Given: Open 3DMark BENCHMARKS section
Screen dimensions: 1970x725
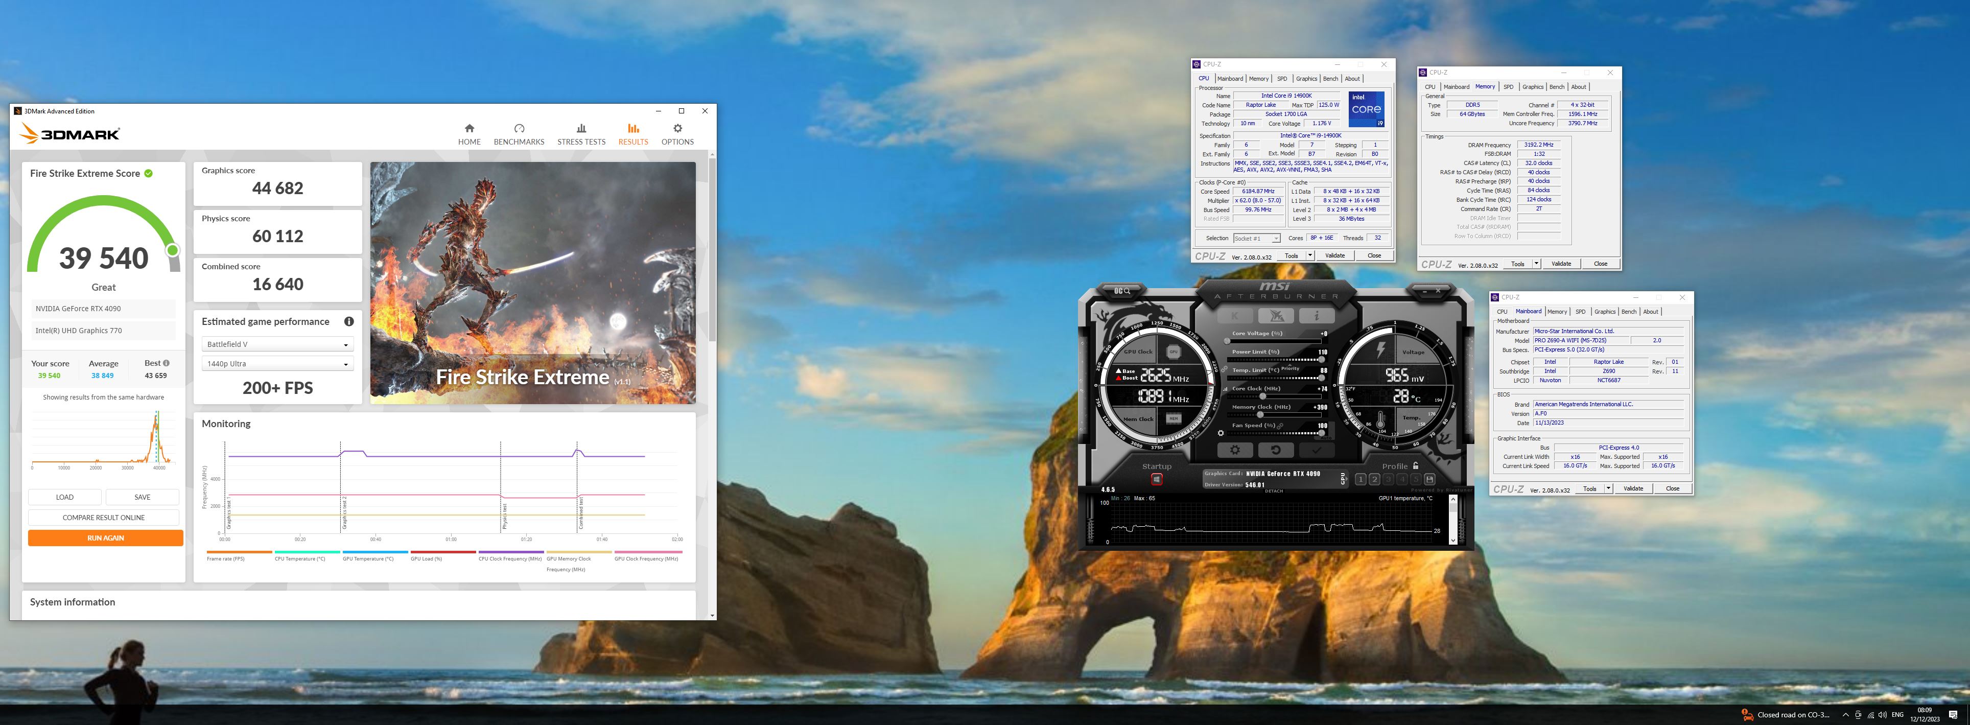Looking at the screenshot, I should point(519,134).
